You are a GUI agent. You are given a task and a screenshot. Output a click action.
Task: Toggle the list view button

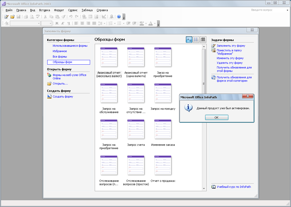[196, 39]
